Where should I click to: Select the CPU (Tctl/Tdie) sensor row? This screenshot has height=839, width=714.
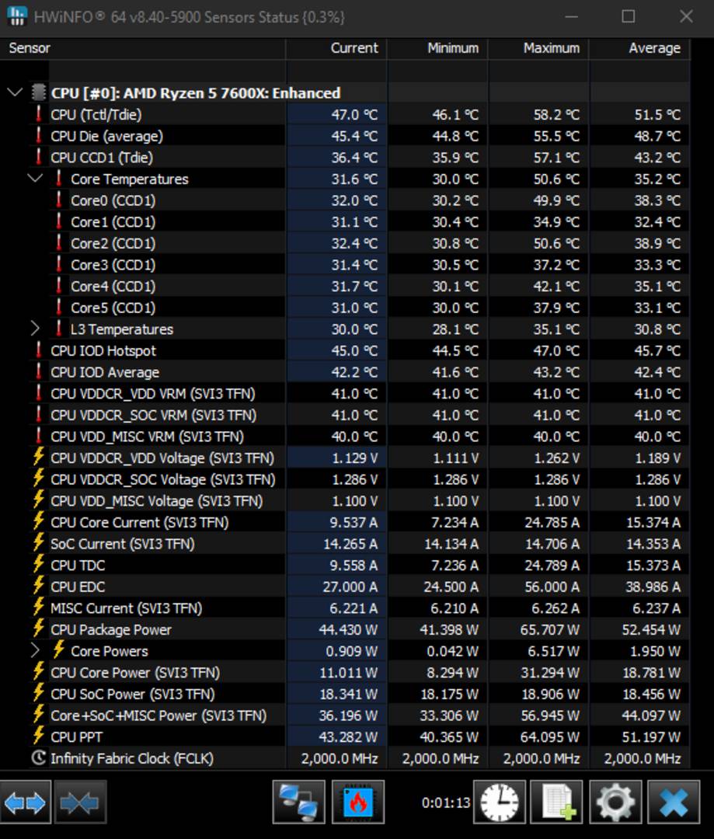96,114
